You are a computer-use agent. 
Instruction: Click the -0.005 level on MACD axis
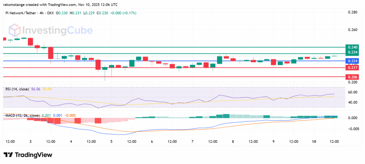[351, 129]
